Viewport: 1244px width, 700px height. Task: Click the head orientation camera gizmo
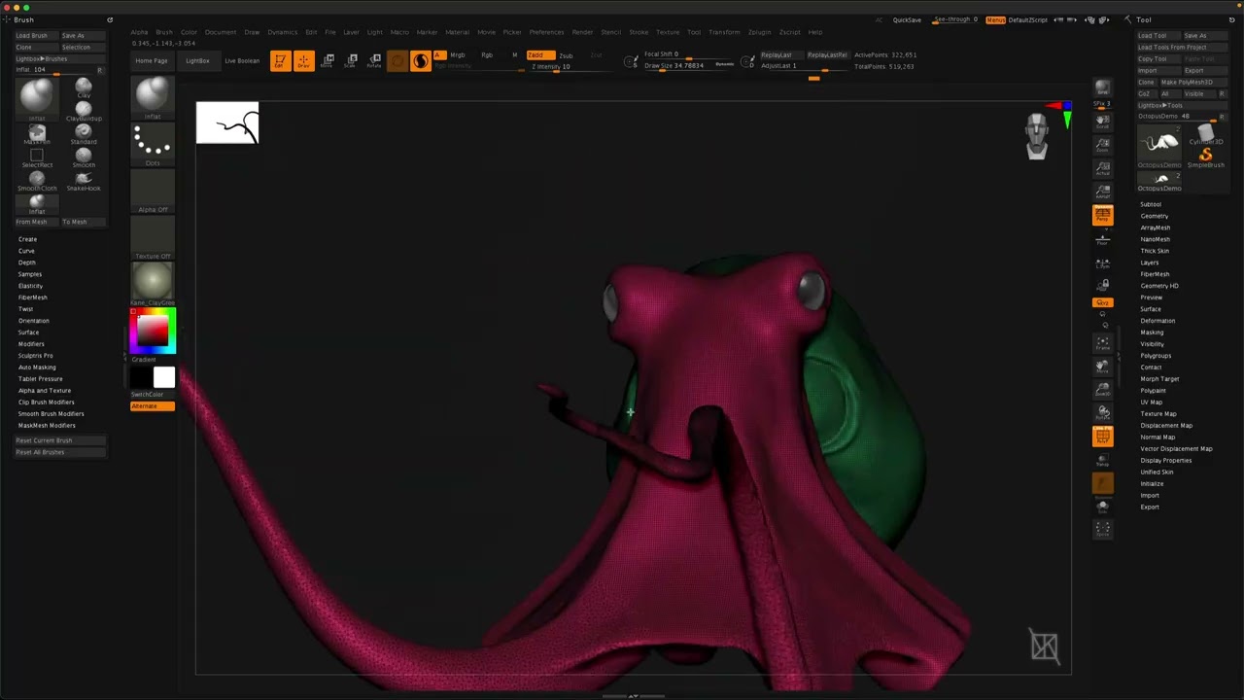click(1037, 135)
